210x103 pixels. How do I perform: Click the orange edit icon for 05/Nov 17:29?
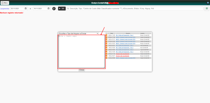107,37
